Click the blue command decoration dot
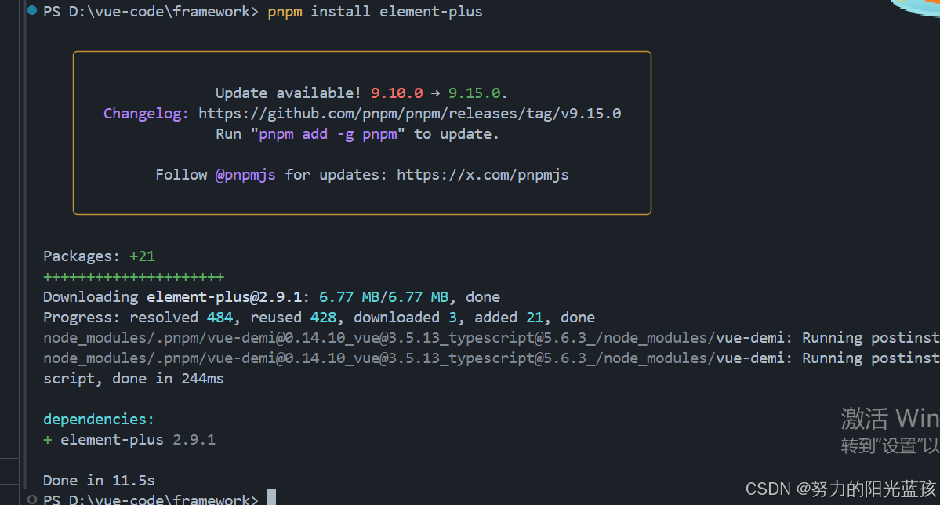 click(x=31, y=11)
